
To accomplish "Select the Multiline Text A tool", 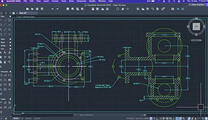I will pyautogui.click(x=1, y=52).
